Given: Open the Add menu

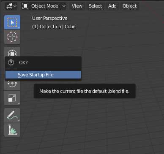Looking at the screenshot, I should [112, 6].
